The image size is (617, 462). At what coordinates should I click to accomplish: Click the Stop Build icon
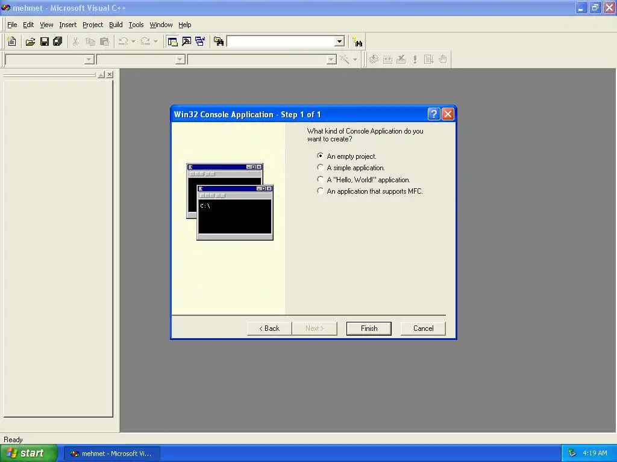(401, 60)
